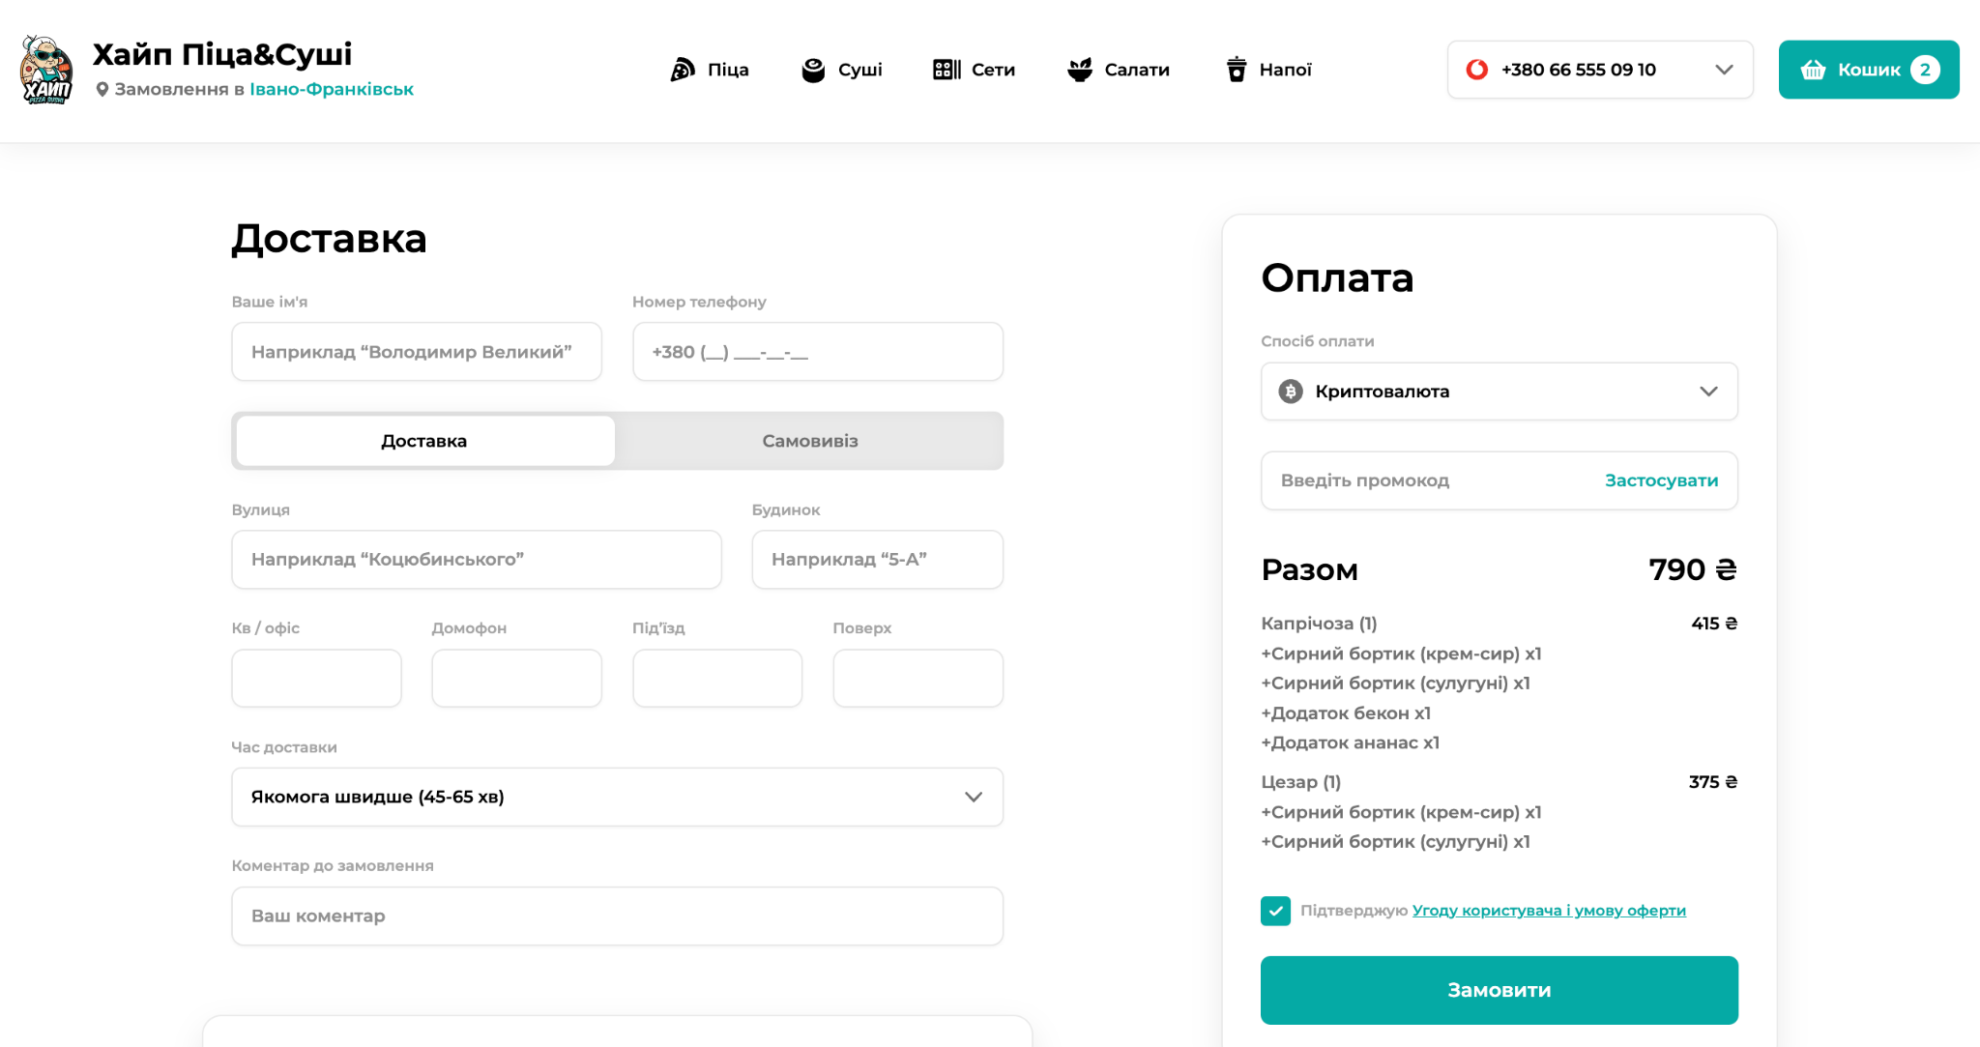
Task: Click the basket icon in Кошик
Action: pyautogui.click(x=1812, y=70)
